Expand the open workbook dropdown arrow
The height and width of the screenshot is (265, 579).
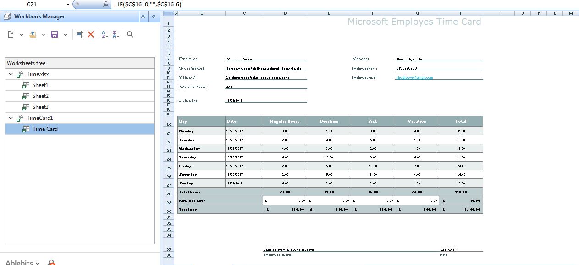click(x=44, y=34)
